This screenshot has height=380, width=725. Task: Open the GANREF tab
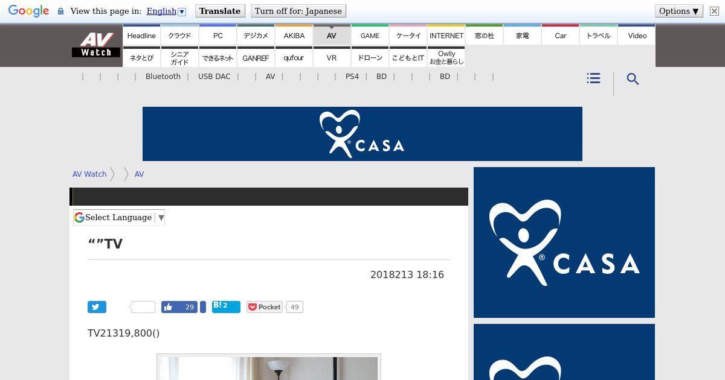(x=256, y=57)
